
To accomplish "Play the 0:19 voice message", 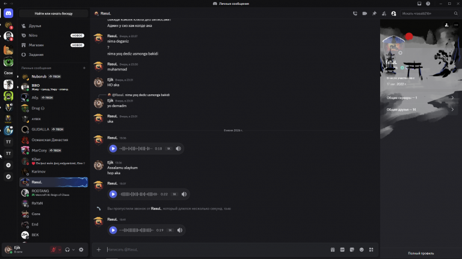I will tap(113, 230).
